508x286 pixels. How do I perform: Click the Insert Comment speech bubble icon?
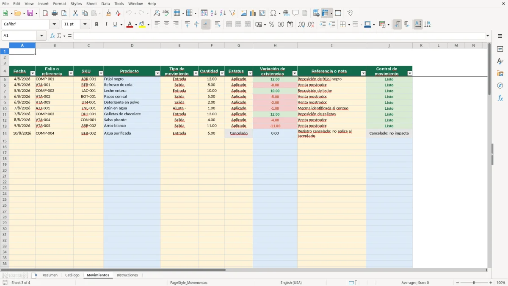(x=296, y=13)
